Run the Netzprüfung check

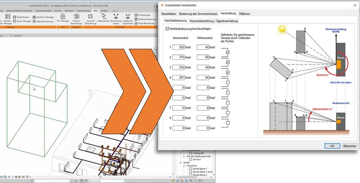(x=103, y=18)
